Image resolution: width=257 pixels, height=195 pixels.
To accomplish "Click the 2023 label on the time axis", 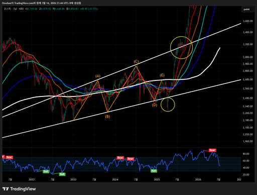I will click(73, 179).
